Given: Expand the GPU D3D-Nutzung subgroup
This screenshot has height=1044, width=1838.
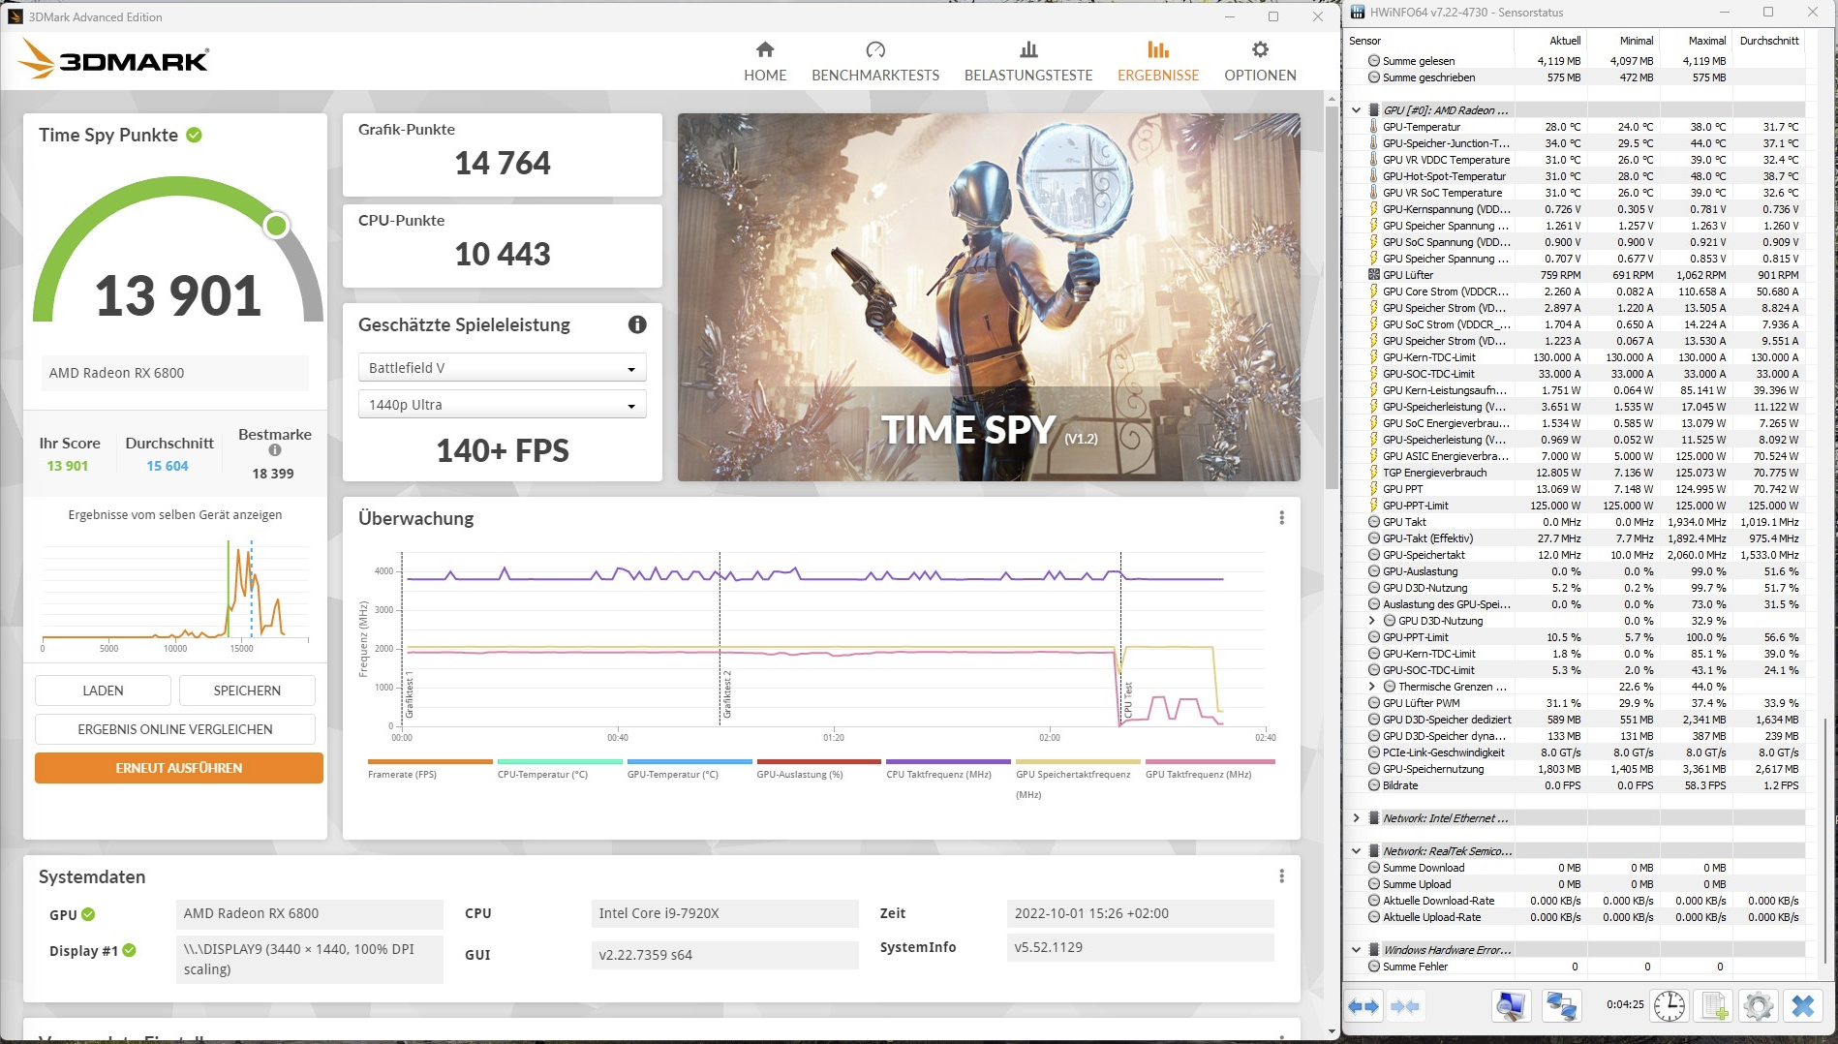Looking at the screenshot, I should pyautogui.click(x=1372, y=621).
